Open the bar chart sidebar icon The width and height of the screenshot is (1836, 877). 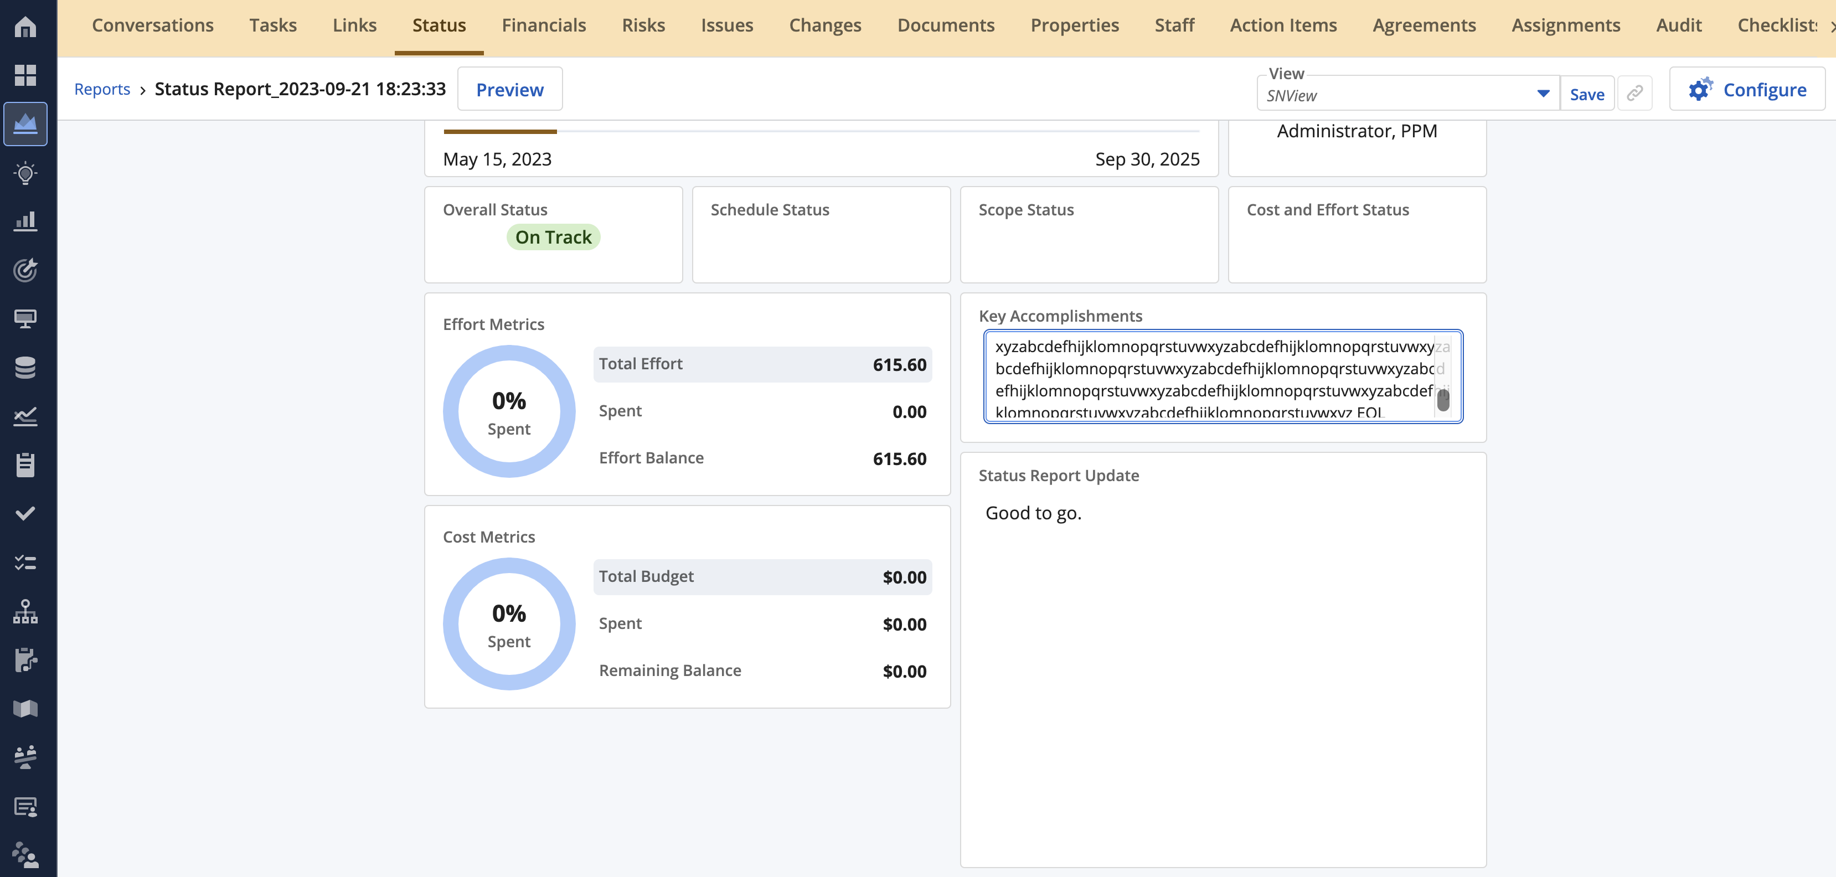[25, 221]
